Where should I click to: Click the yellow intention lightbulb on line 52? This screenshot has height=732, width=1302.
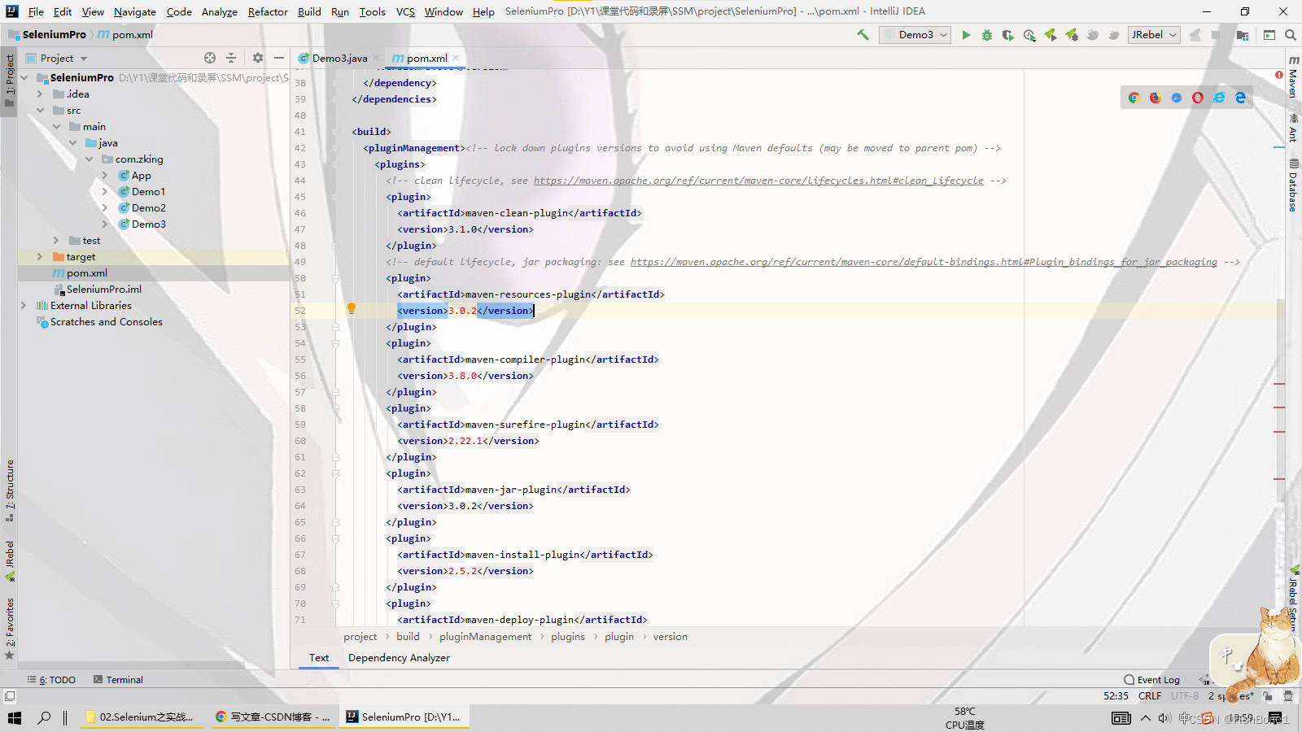352,309
